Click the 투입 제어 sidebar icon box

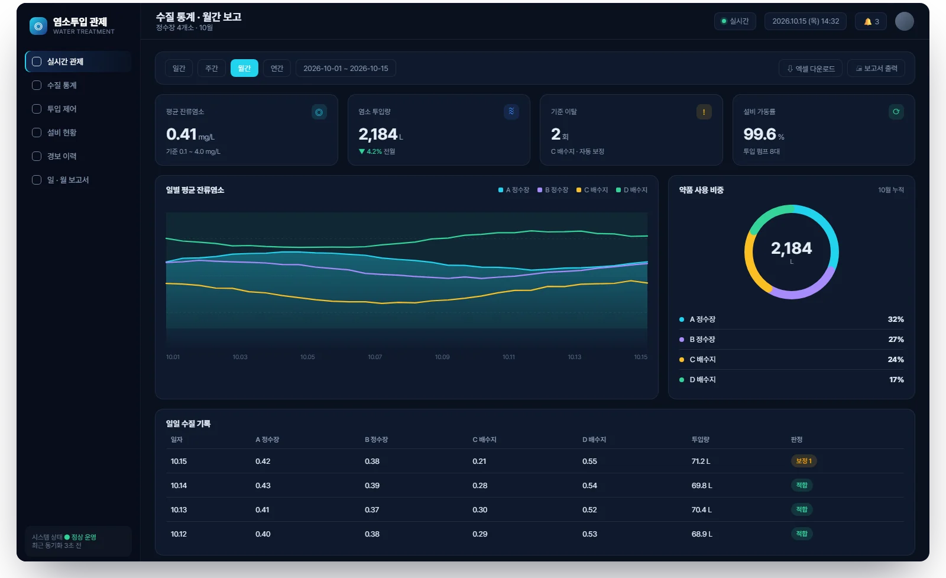pyautogui.click(x=37, y=109)
